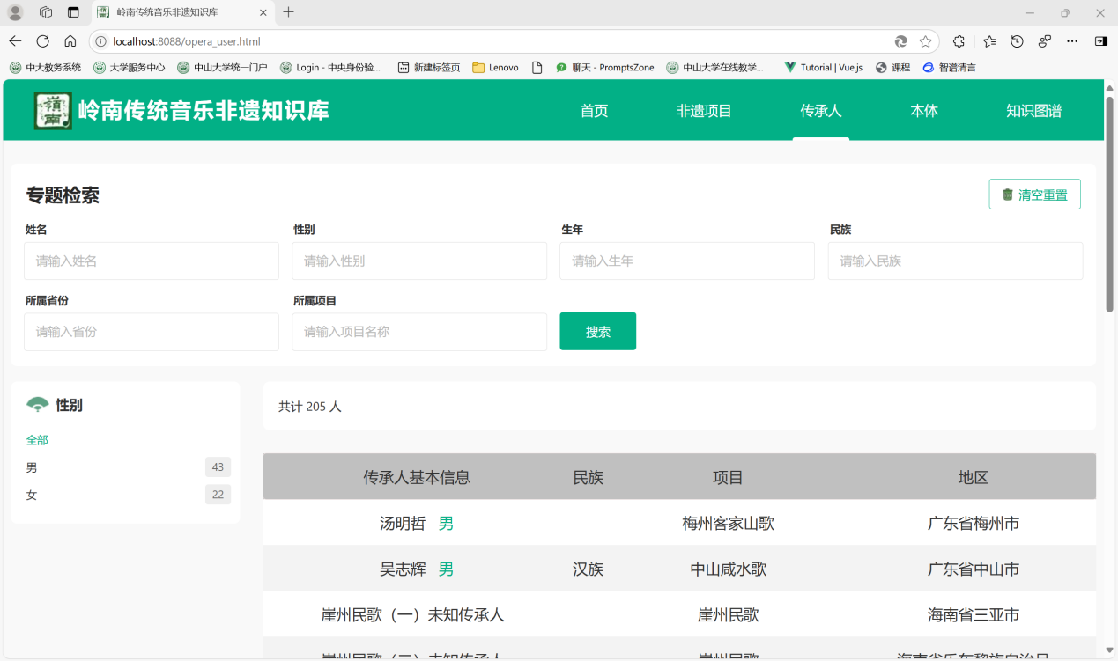
Task: Click the page vertical scrollbar thumb
Action: 1109,202
